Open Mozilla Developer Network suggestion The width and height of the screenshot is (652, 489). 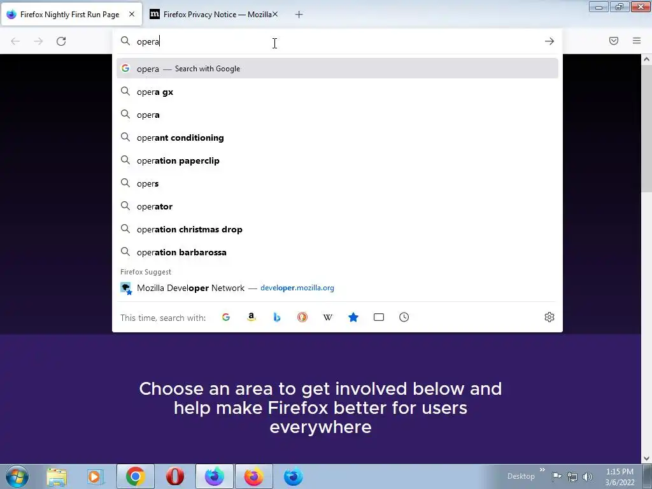click(337, 288)
